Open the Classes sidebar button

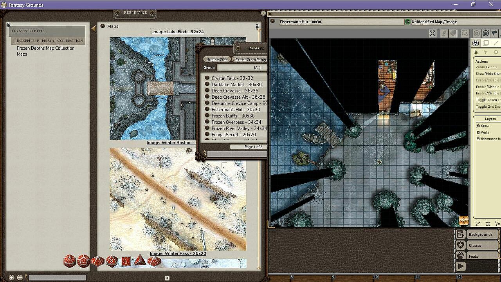point(483,245)
